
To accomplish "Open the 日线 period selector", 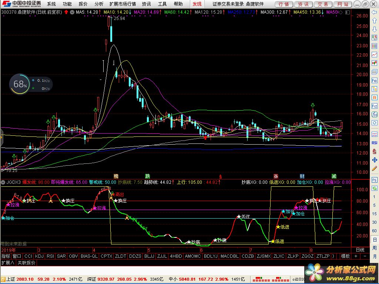I will pos(360,250).
